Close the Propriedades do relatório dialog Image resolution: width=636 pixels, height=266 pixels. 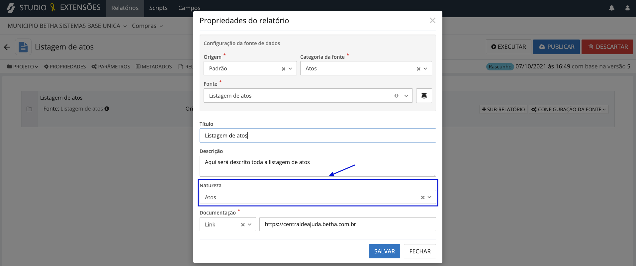point(432,21)
